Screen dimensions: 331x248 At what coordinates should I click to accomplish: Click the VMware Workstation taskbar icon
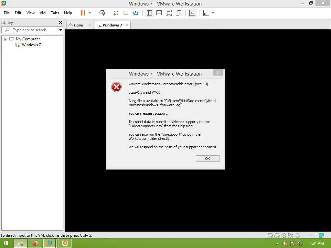[x=49, y=243]
